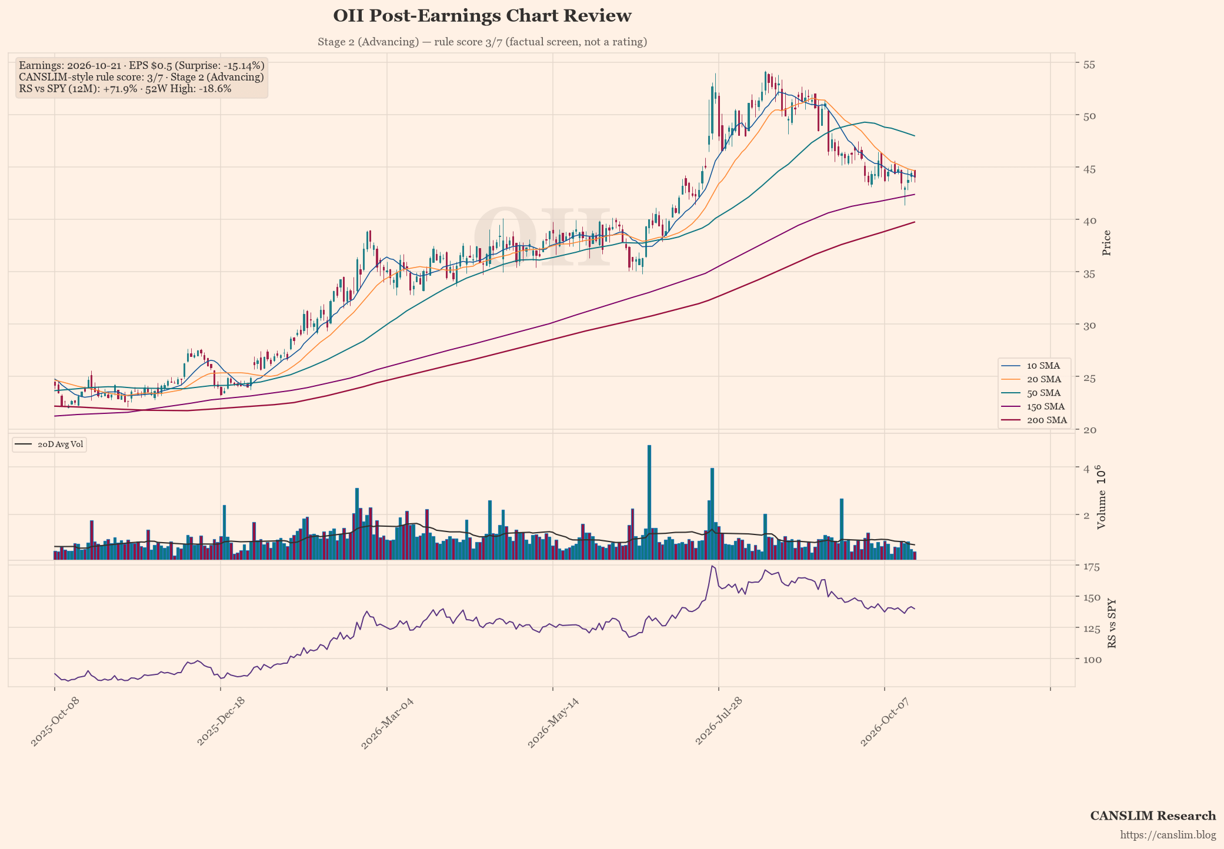The image size is (1224, 849).
Task: Click the RS axis tick '125'
Action: [1092, 629]
